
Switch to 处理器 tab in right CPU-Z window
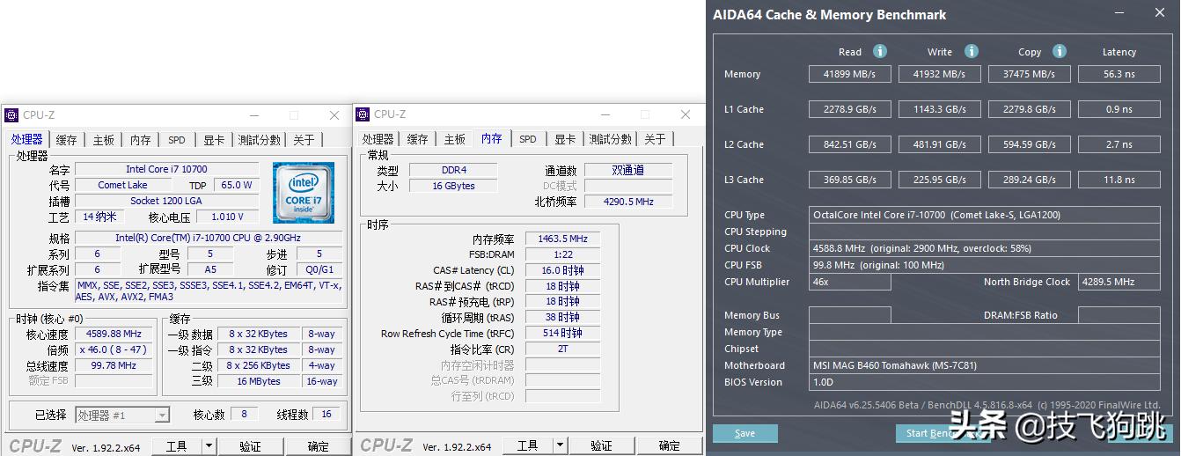coord(378,139)
